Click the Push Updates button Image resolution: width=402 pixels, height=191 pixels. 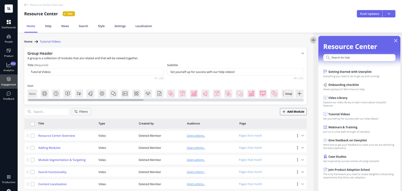point(369,14)
